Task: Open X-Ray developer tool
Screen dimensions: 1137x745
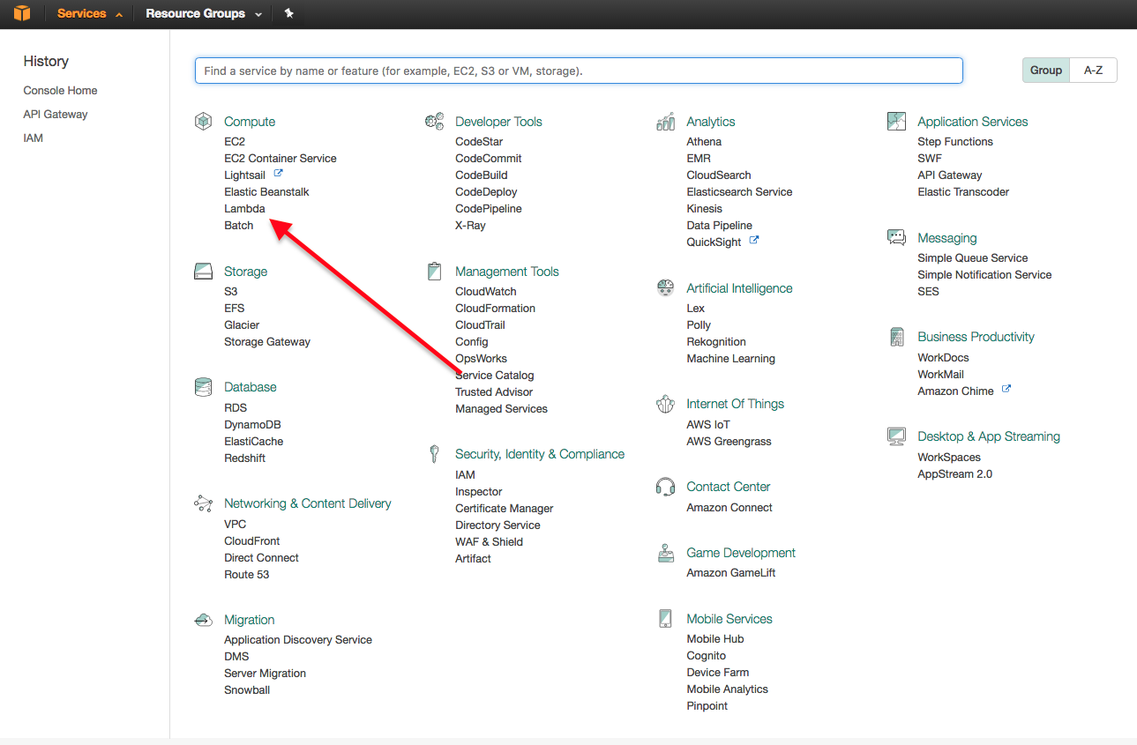Action: pos(470,226)
